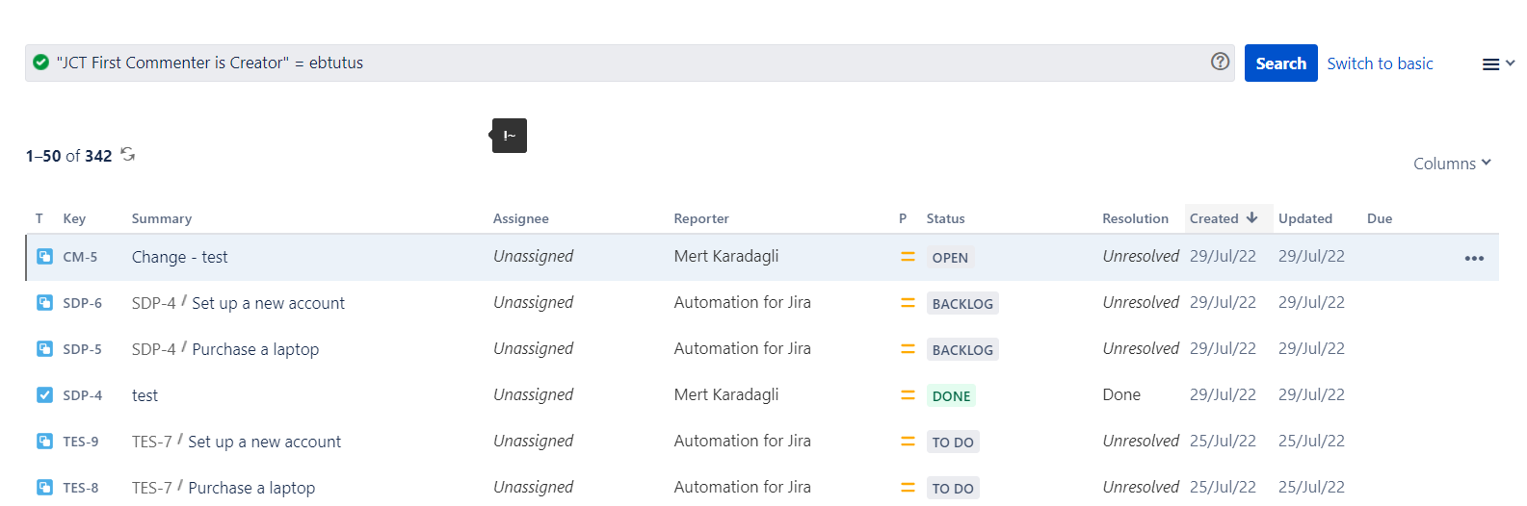Sort by the Resolution column header
The image size is (1527, 506).
pyautogui.click(x=1135, y=218)
